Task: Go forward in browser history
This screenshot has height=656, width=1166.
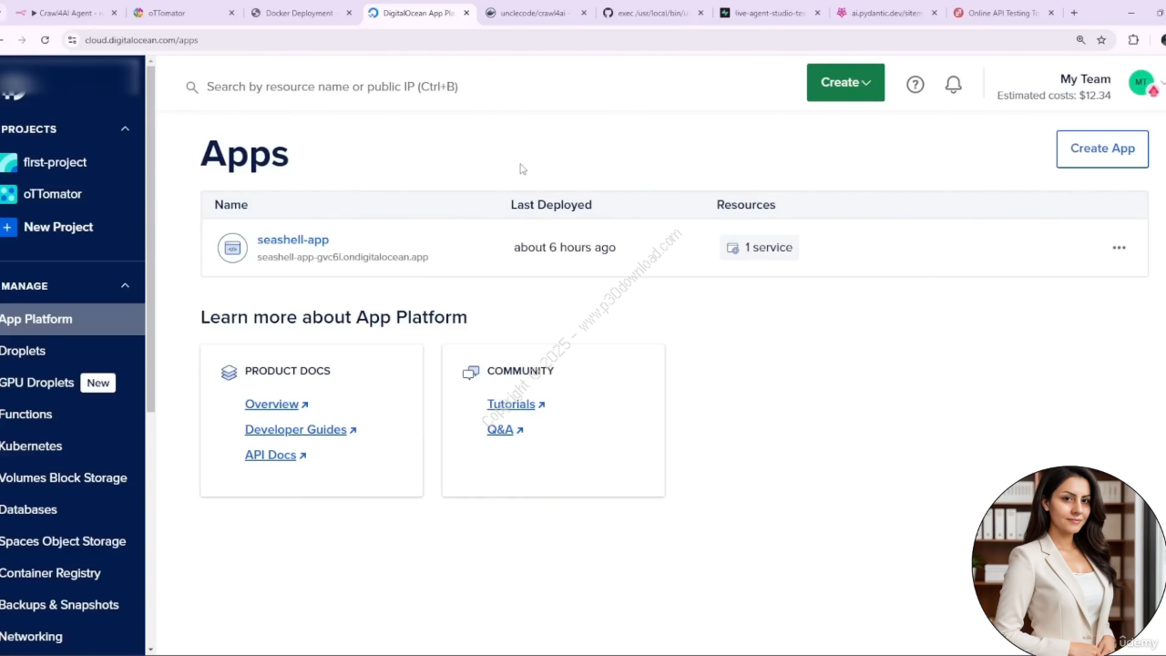Action: coord(22,40)
